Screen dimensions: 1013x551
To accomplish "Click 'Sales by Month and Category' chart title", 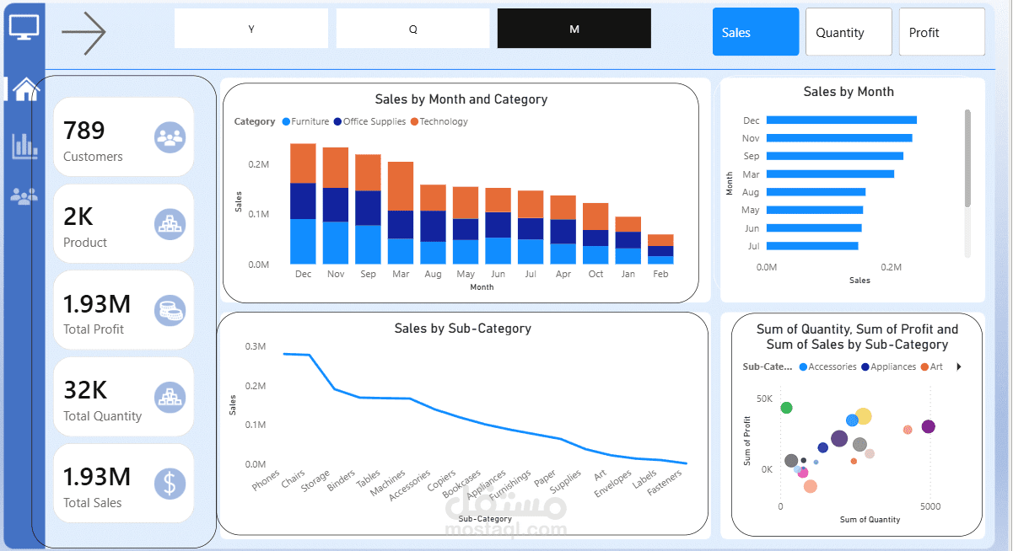I will [x=461, y=99].
